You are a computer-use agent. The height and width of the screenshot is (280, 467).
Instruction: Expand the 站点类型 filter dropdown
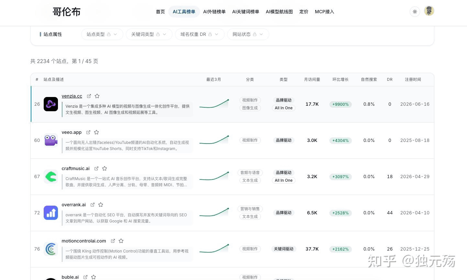coord(102,34)
